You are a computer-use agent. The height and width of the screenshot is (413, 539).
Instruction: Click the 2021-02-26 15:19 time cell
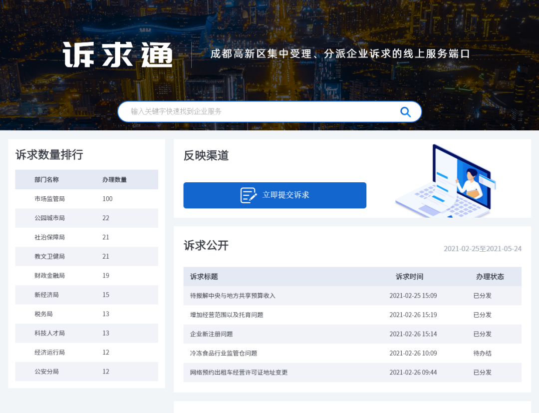(413, 315)
